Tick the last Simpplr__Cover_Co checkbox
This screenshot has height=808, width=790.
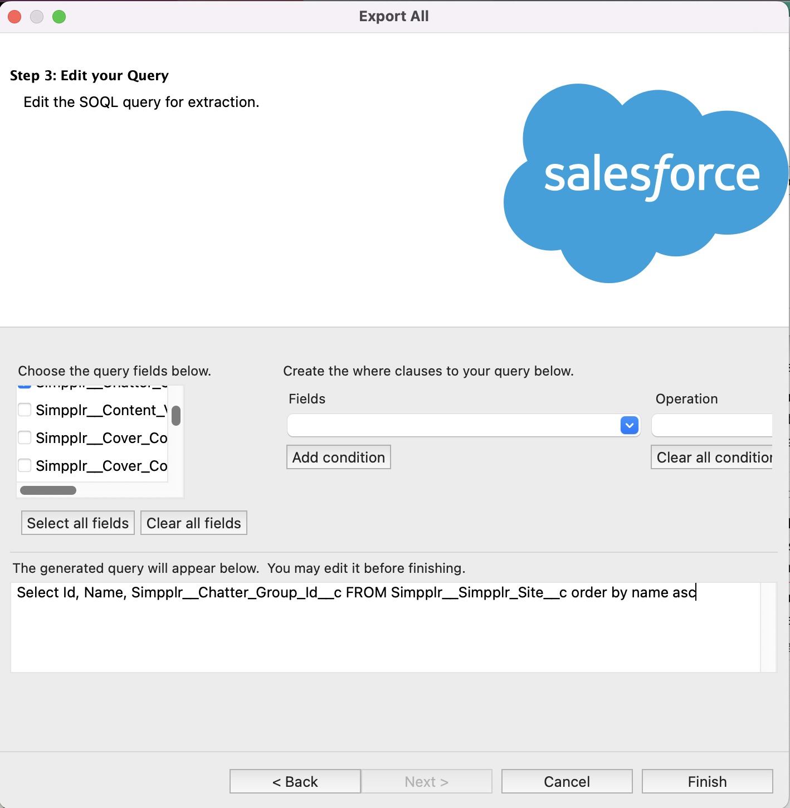25,466
